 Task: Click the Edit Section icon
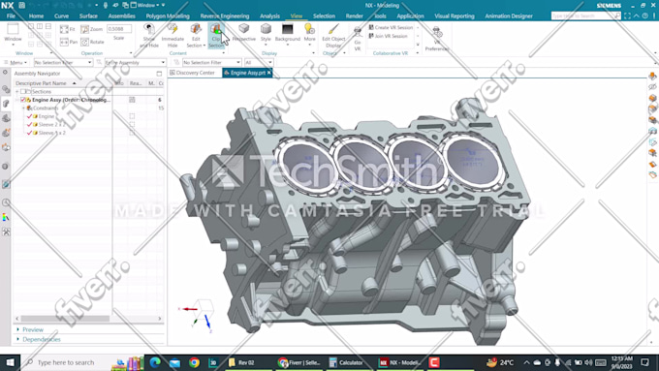click(196, 28)
